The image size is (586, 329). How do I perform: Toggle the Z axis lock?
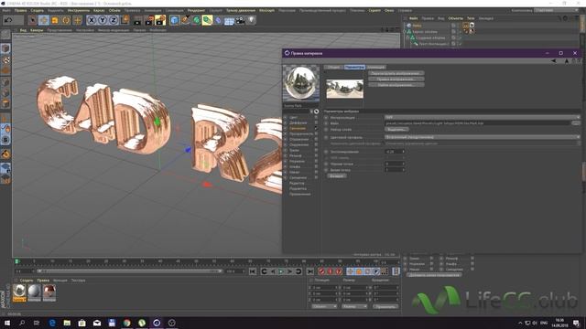(114, 20)
